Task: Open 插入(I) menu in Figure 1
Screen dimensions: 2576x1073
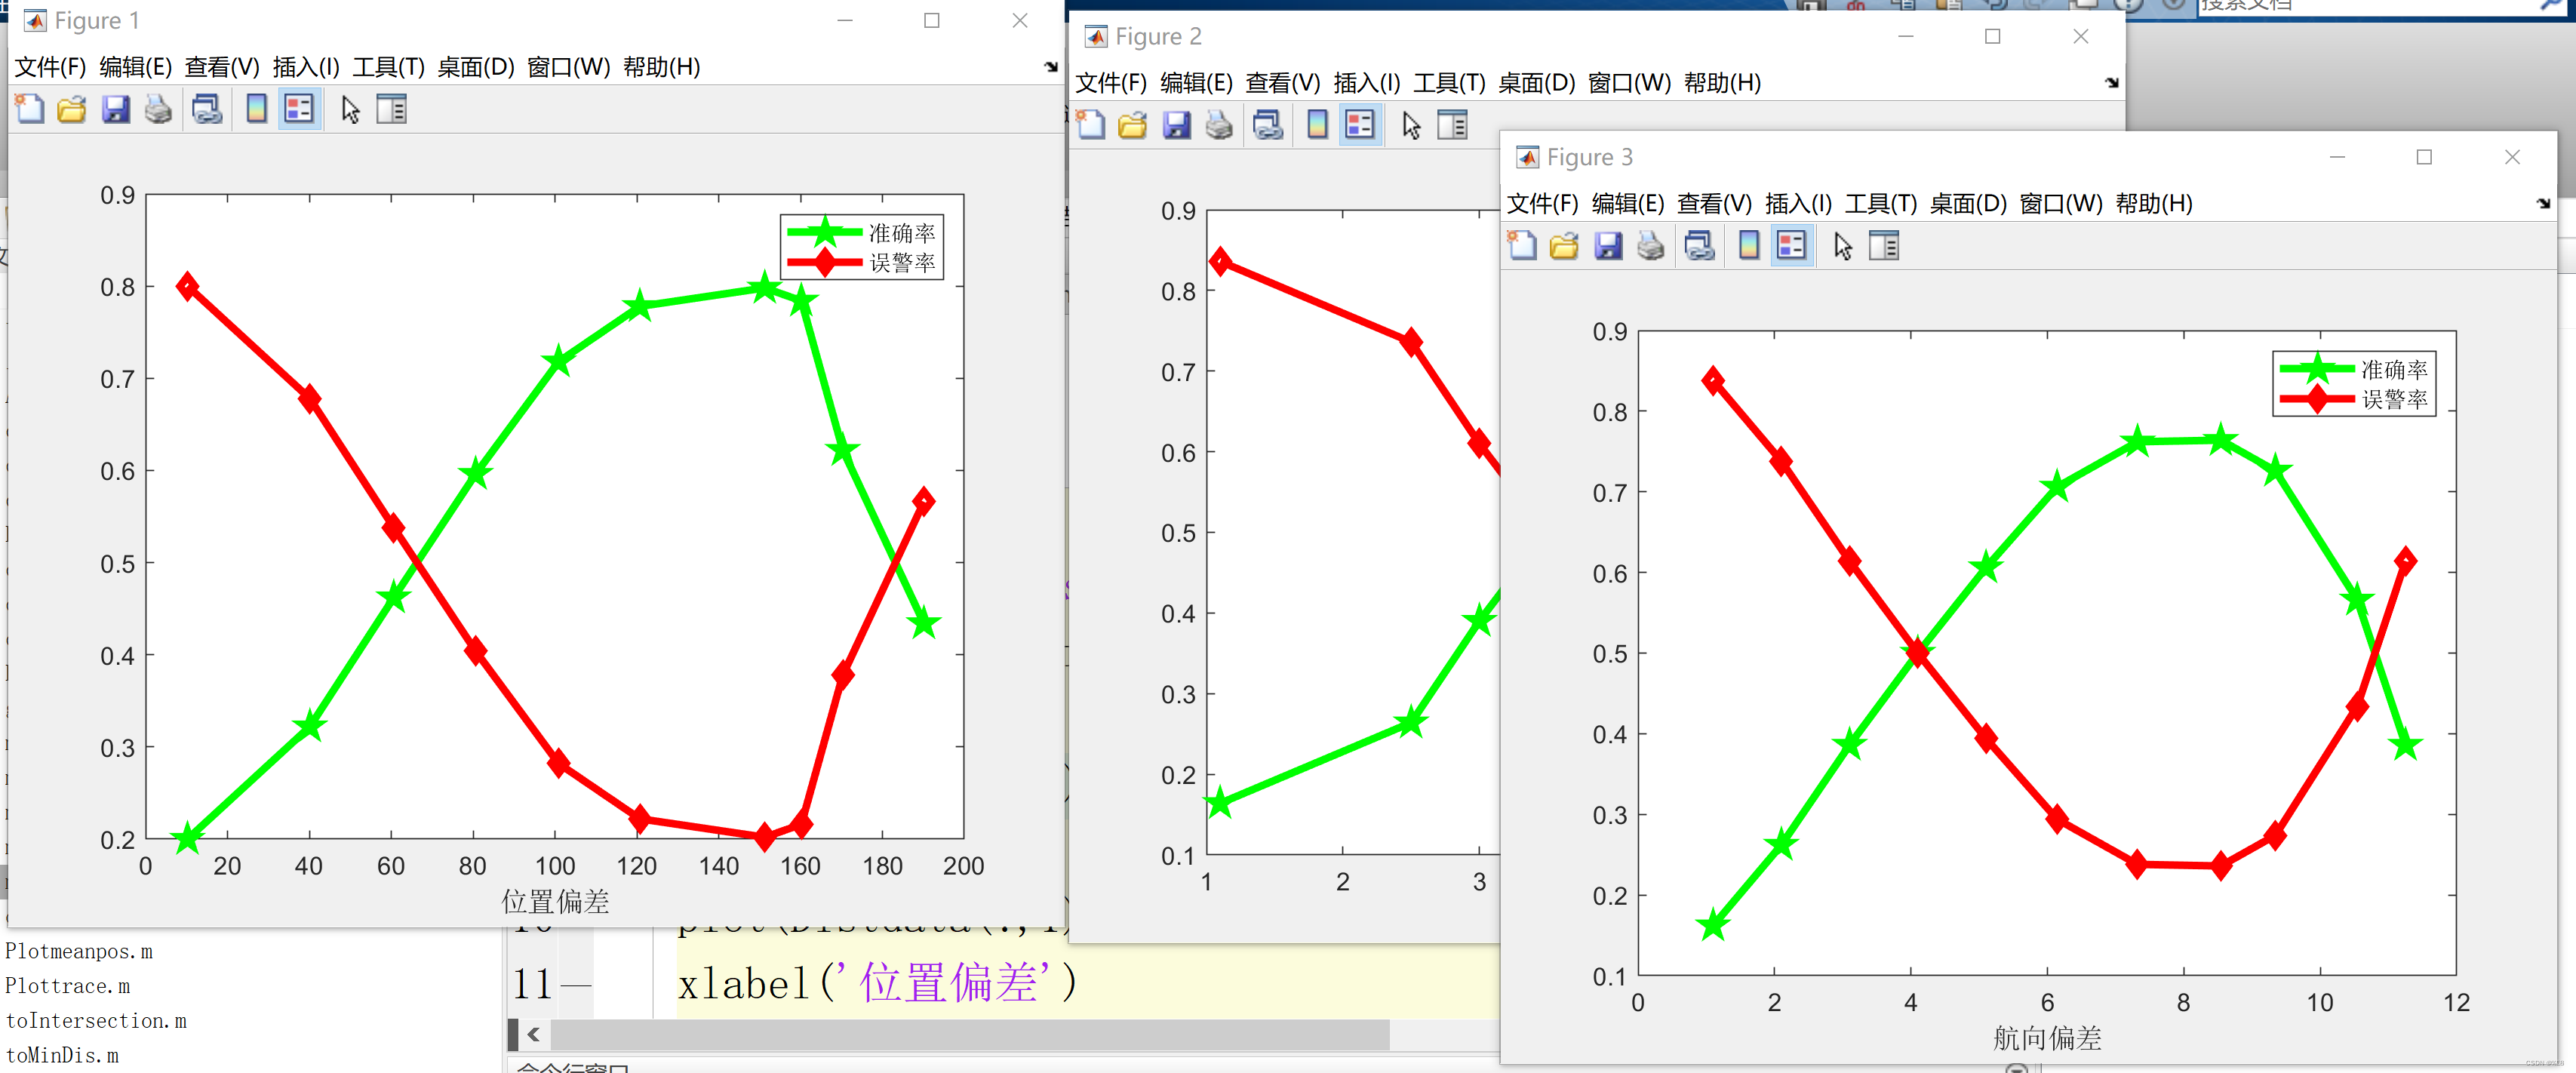Action: 306,67
